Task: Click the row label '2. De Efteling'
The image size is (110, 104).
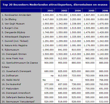Action: 9,19
